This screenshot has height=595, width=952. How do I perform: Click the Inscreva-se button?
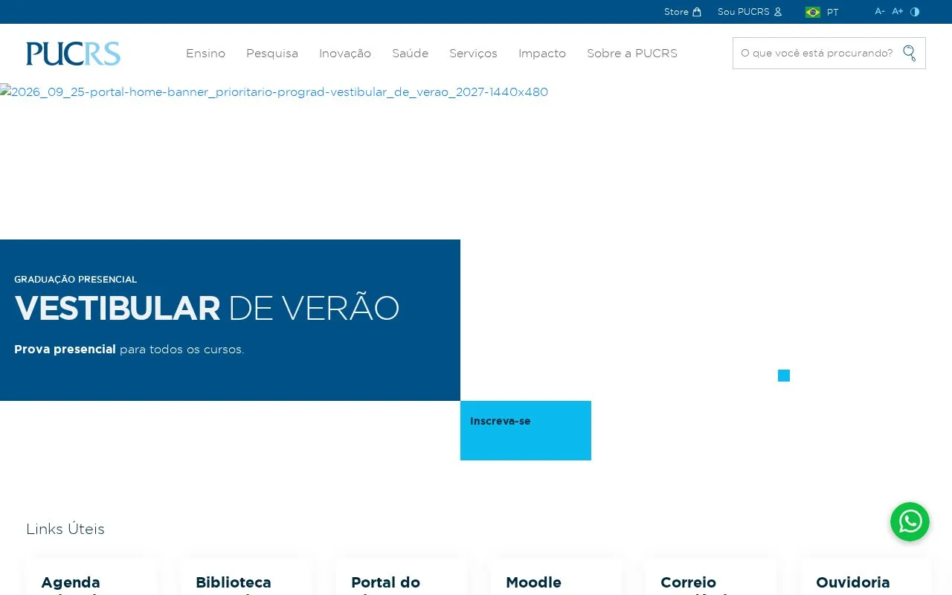tap(526, 431)
